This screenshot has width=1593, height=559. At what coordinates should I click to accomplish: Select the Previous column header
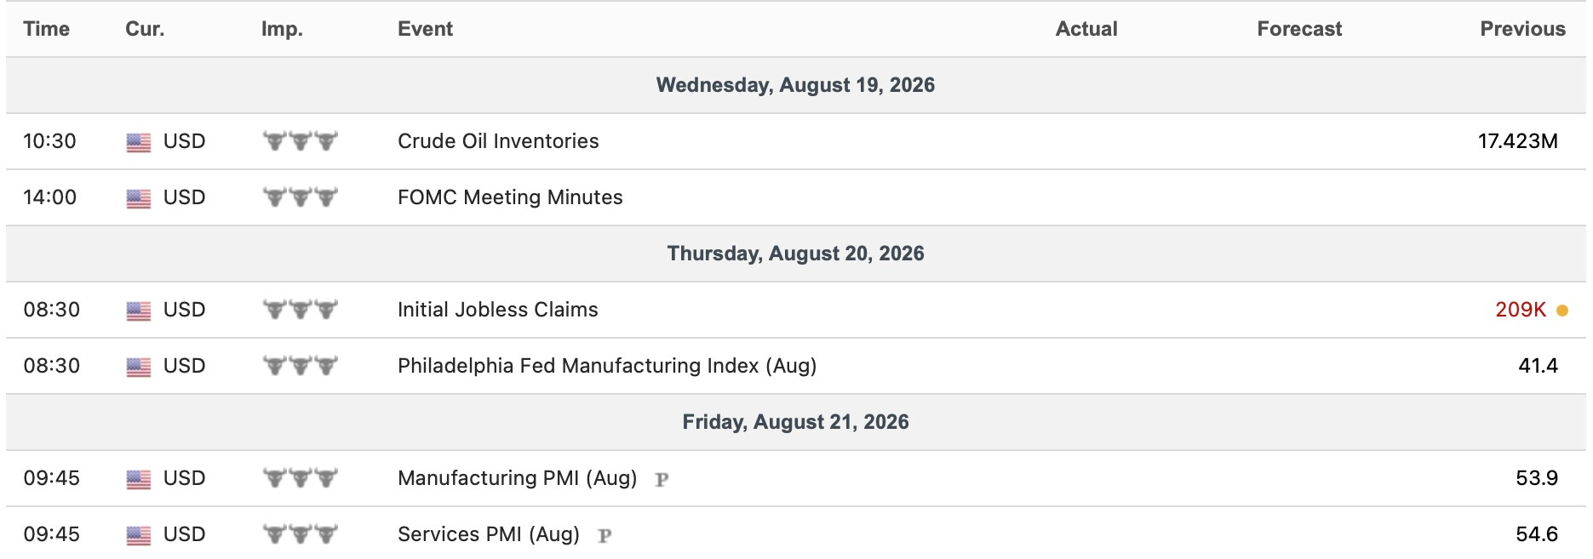[1522, 29]
